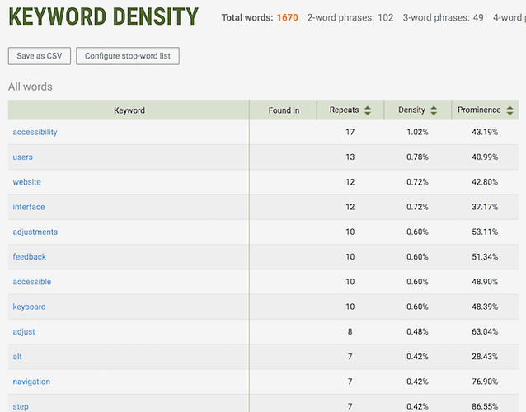The image size is (526, 412).
Task: Click the 'feedback' keyword link
Action: point(30,257)
